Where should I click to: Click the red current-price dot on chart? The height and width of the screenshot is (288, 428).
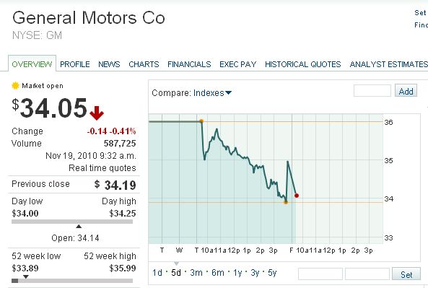click(x=297, y=196)
